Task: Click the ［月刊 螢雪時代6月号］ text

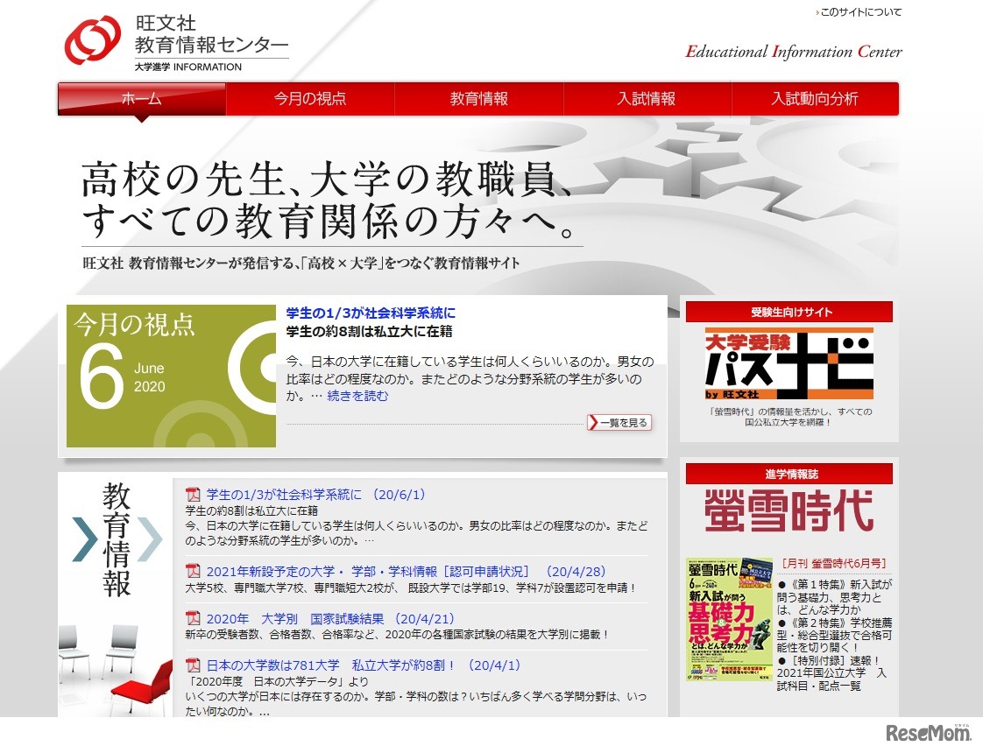Action: (x=834, y=564)
